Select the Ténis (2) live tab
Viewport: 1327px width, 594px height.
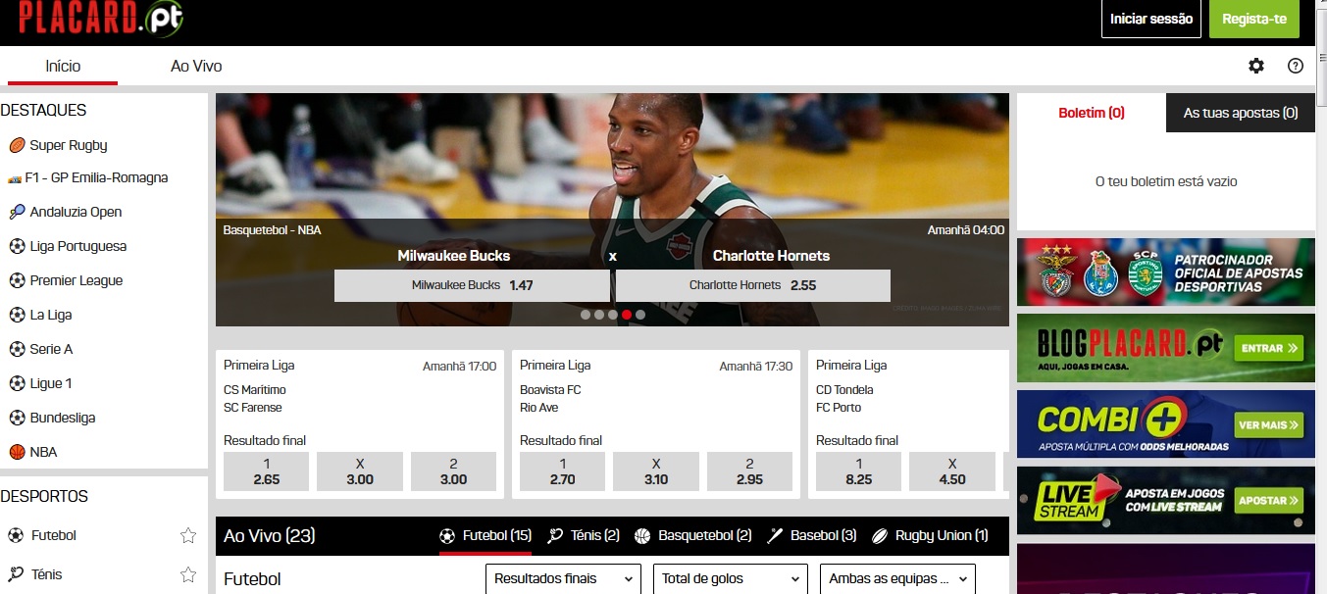point(584,536)
